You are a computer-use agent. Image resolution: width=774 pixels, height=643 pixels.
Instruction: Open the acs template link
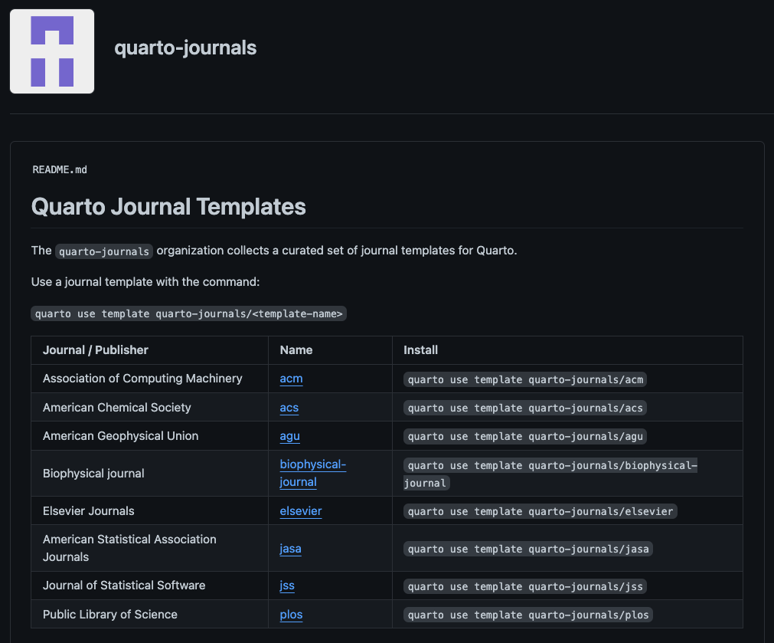click(289, 408)
